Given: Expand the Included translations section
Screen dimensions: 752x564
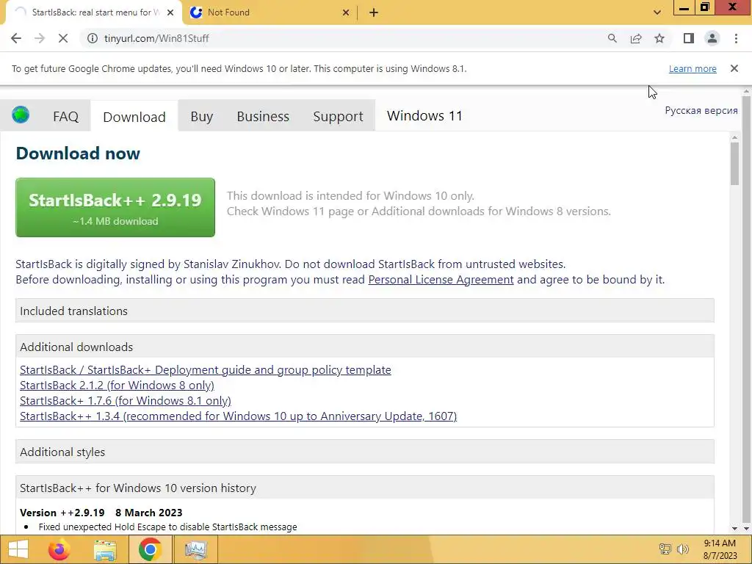Looking at the screenshot, I should (x=364, y=311).
